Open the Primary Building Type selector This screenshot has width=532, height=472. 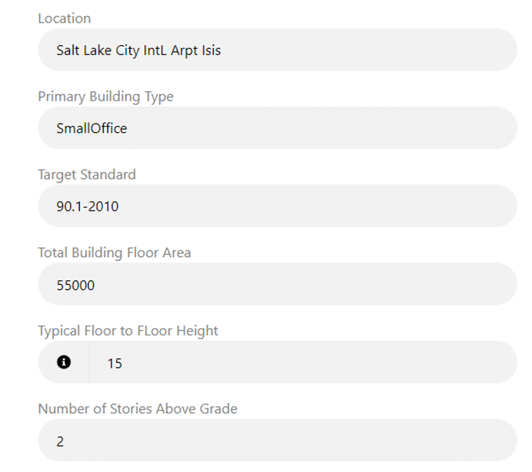pos(277,128)
